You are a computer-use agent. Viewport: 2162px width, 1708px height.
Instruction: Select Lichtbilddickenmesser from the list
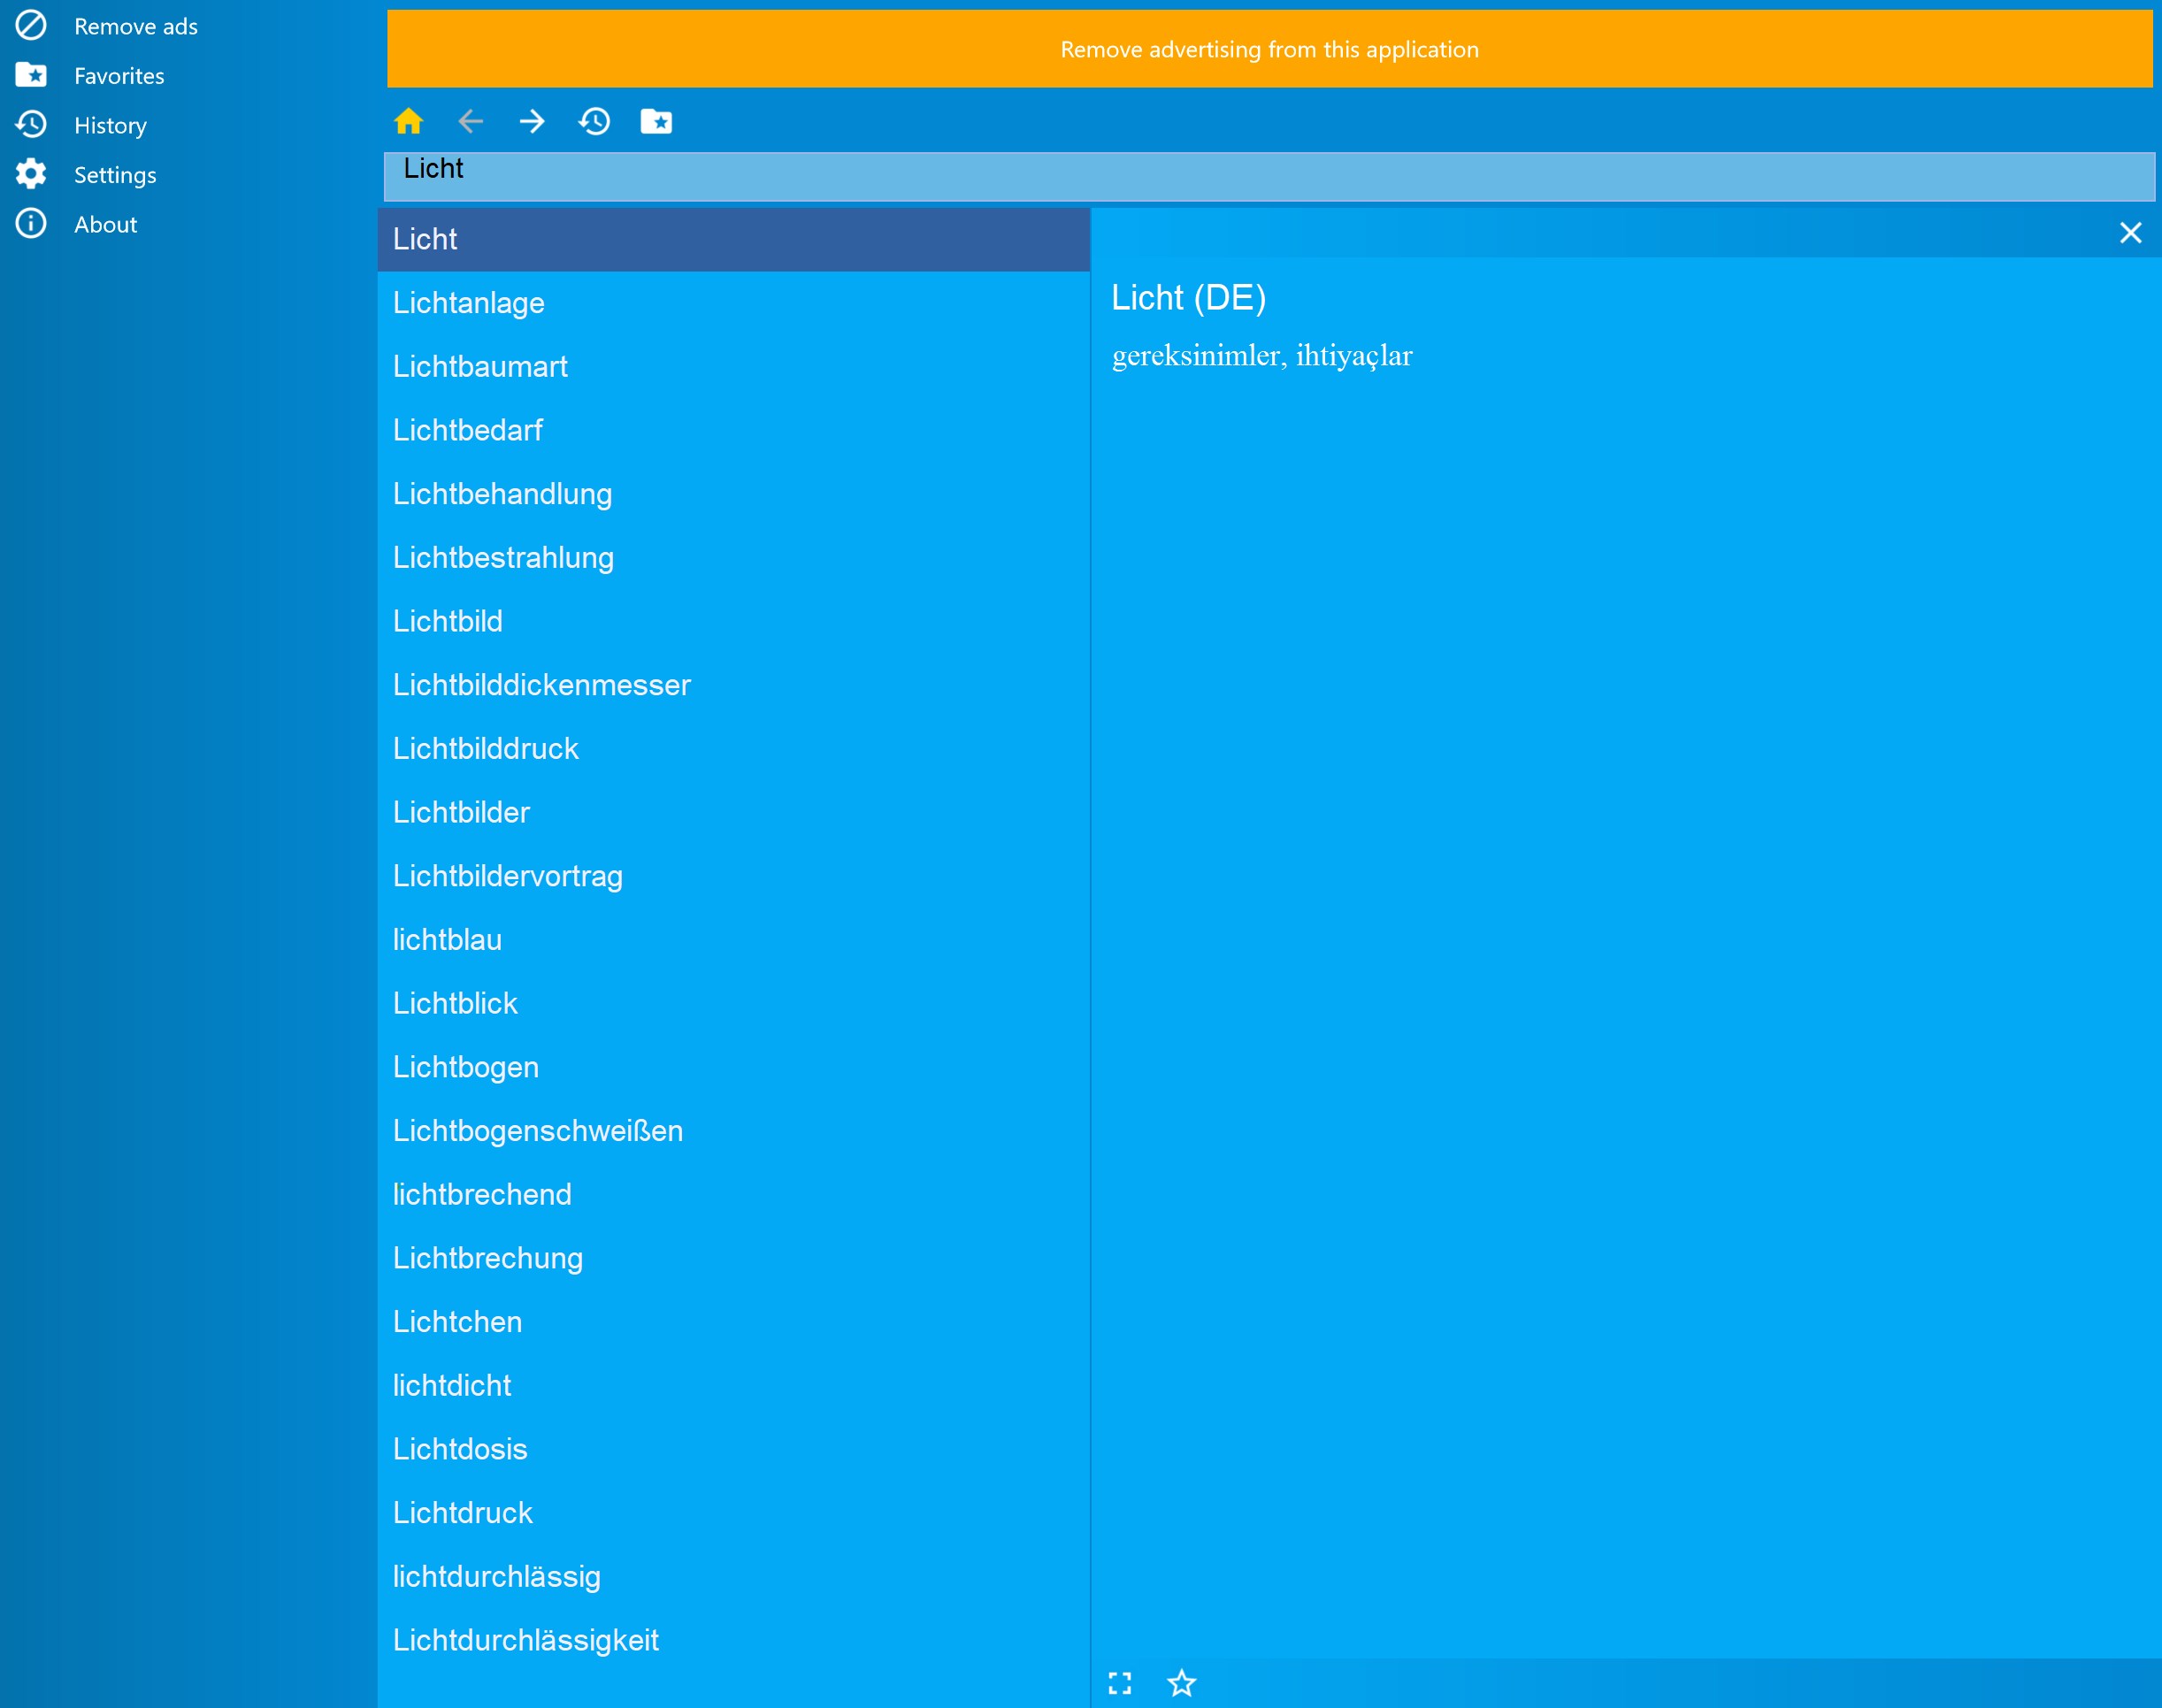pos(542,685)
